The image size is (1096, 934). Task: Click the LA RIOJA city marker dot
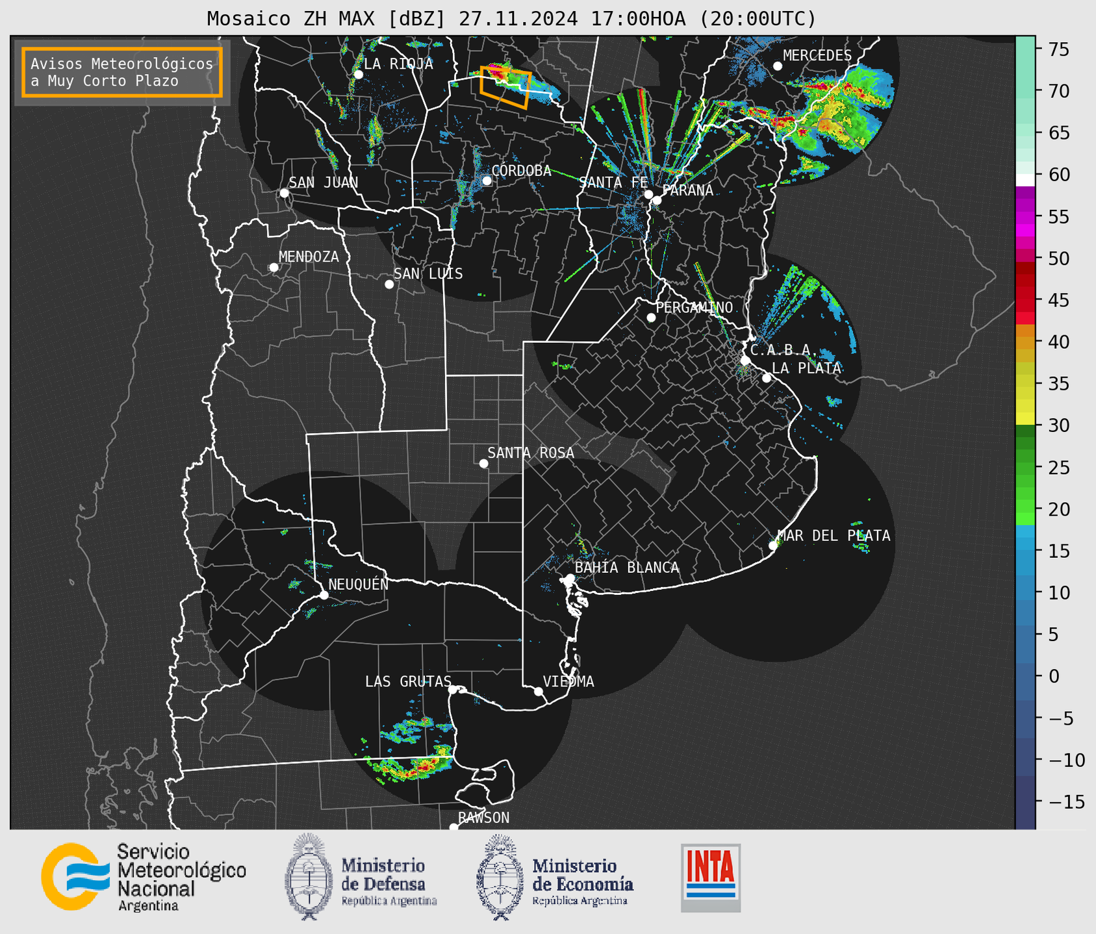[358, 75]
